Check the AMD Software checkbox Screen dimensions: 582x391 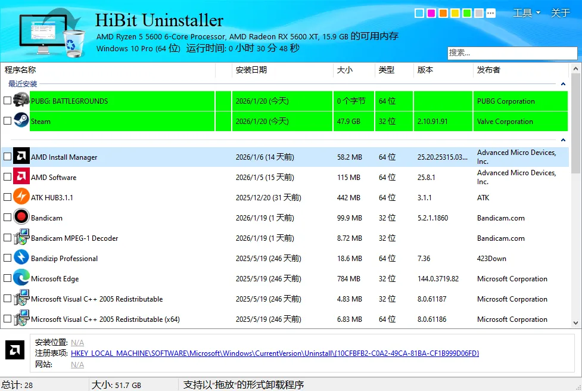point(7,177)
